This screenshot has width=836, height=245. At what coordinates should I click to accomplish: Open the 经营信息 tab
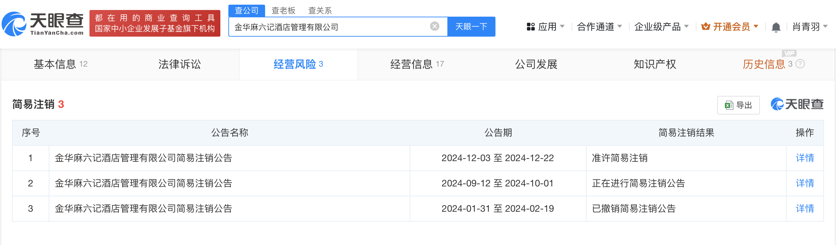point(417,64)
